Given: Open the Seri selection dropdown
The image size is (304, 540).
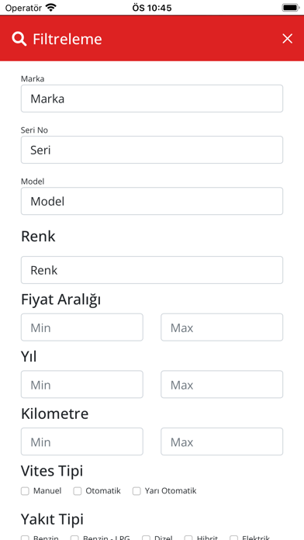Looking at the screenshot, I should pos(152,150).
